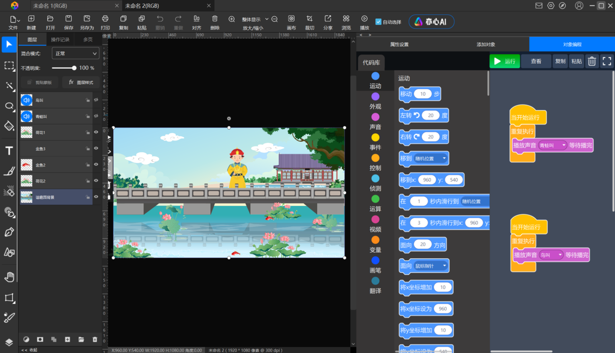Screen dimensions: 615x353
Task: Expand the code editor to fullscreen
Action: (x=607, y=61)
